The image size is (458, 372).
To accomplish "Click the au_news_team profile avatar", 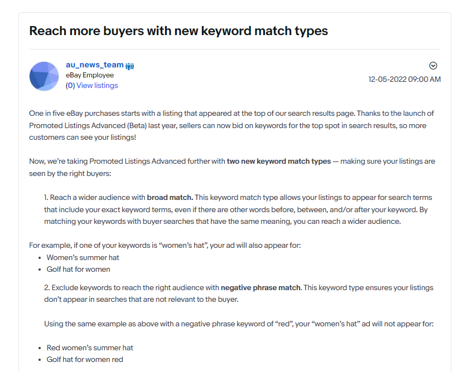I will 44,76.
